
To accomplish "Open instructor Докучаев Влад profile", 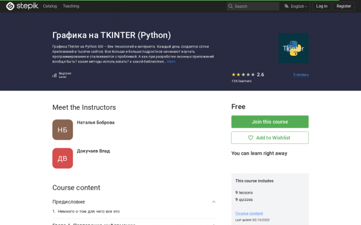I will 93,151.
